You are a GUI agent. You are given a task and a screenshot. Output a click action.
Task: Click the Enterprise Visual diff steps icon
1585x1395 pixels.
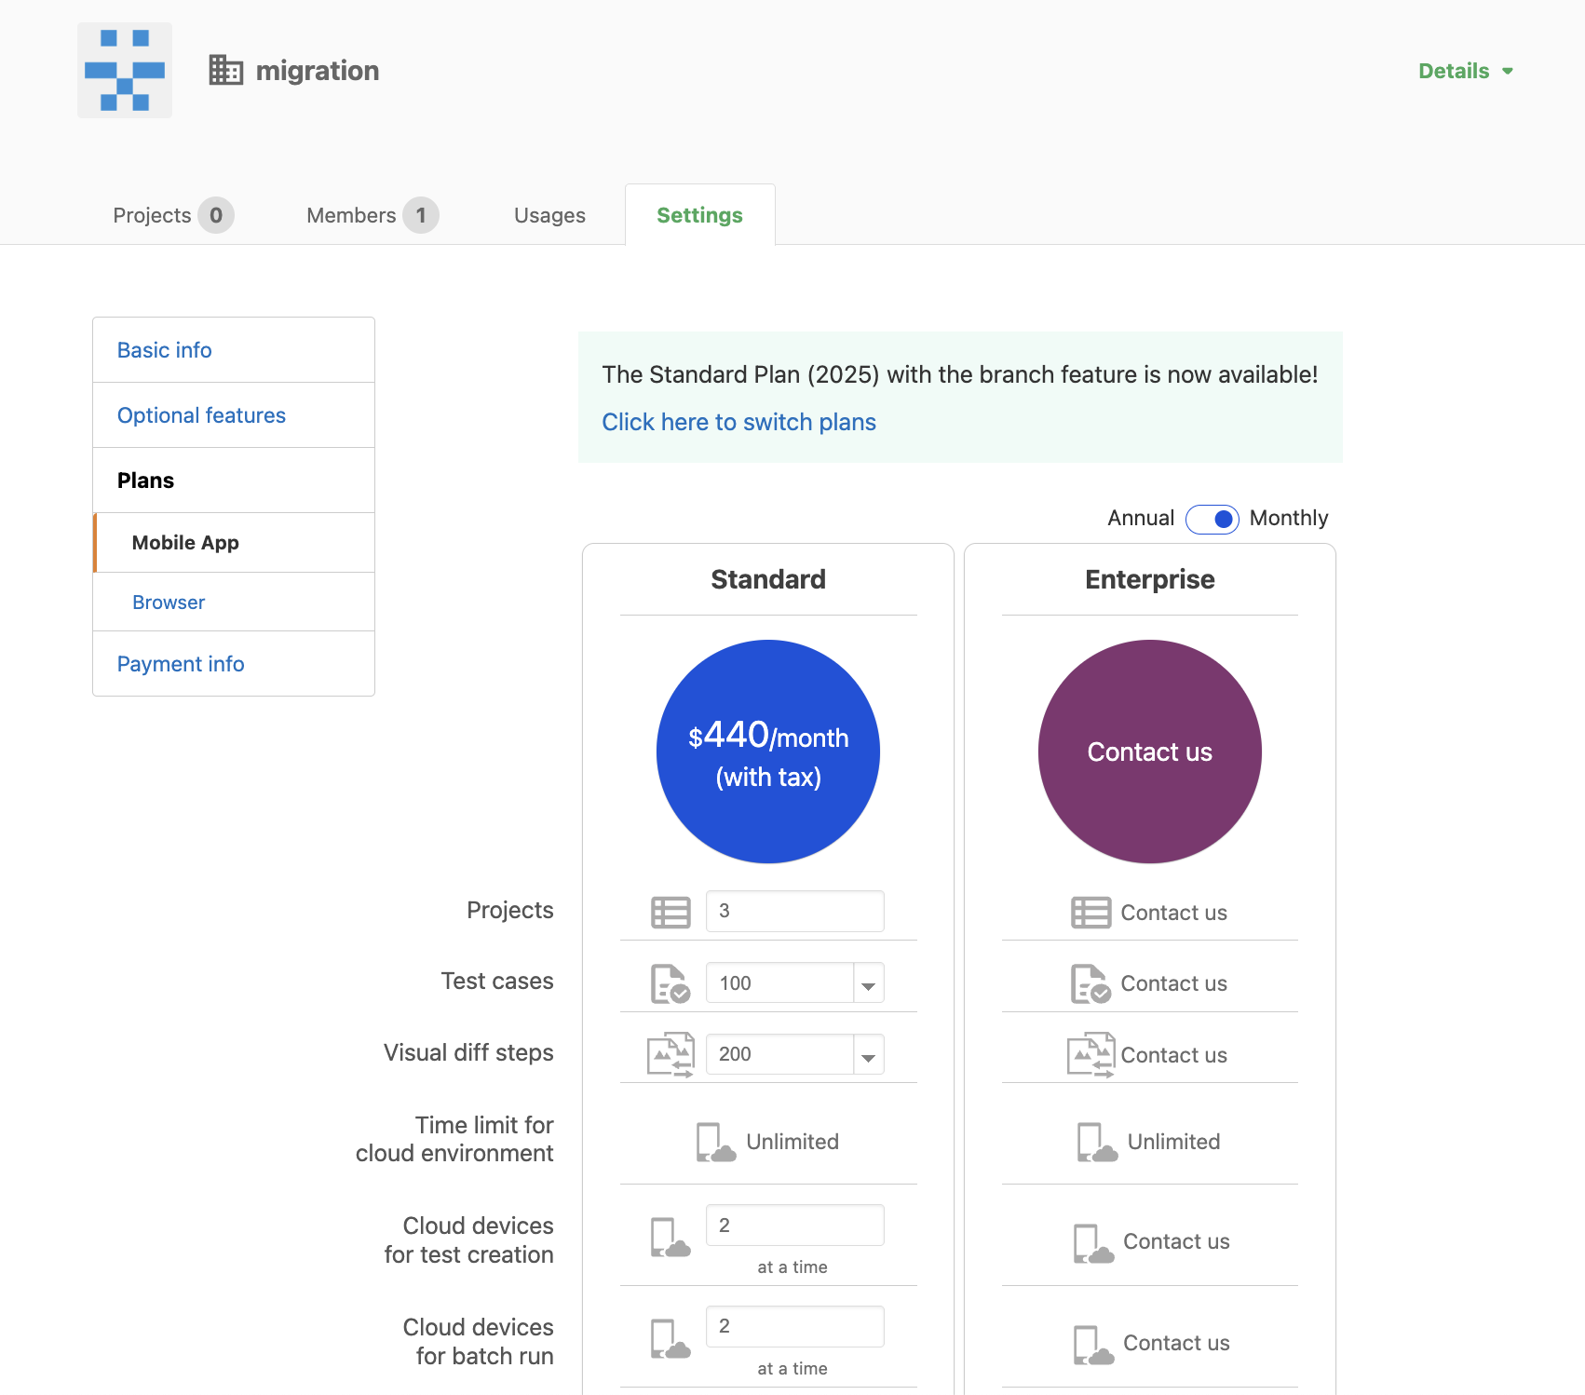click(1091, 1055)
